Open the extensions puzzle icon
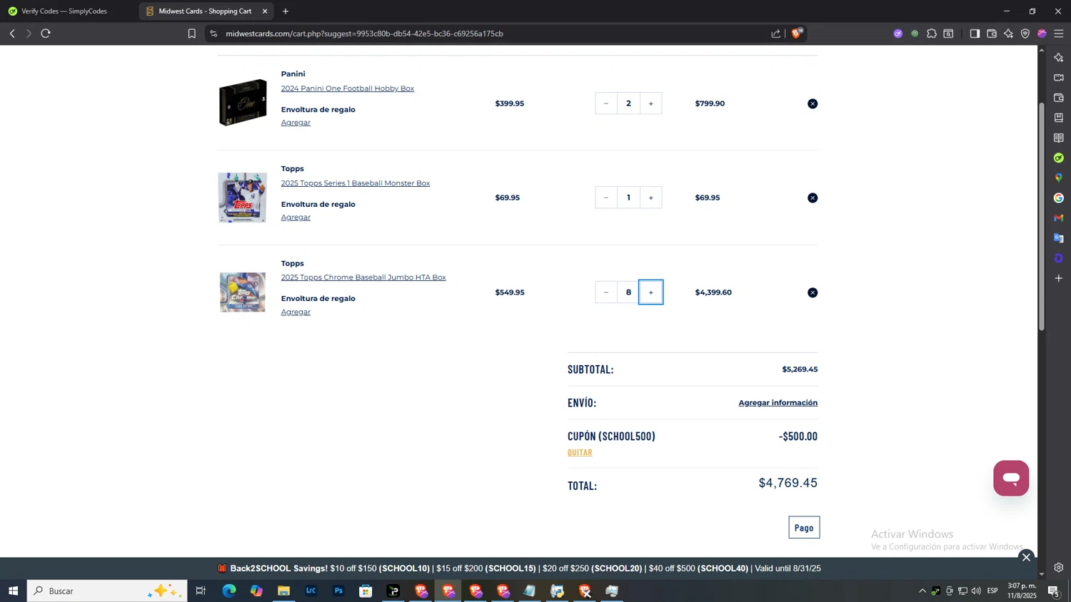 point(932,34)
